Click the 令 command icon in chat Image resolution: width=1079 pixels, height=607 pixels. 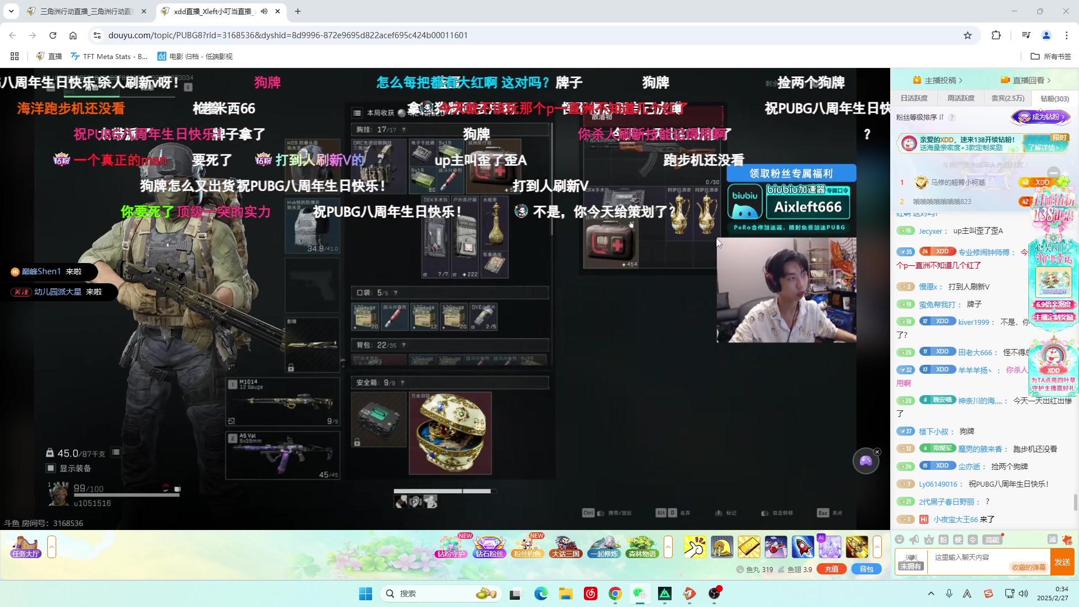pyautogui.click(x=973, y=540)
